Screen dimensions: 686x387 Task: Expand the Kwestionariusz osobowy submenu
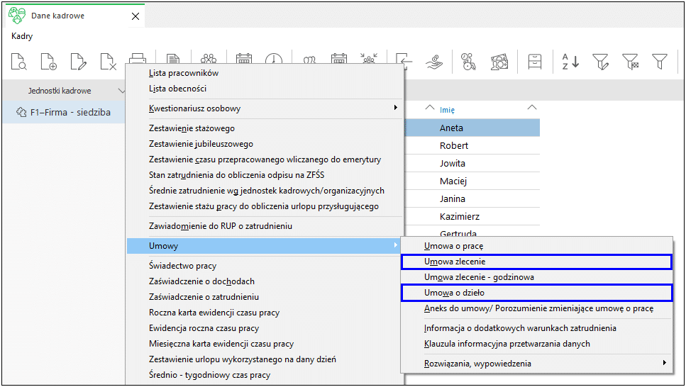point(265,108)
